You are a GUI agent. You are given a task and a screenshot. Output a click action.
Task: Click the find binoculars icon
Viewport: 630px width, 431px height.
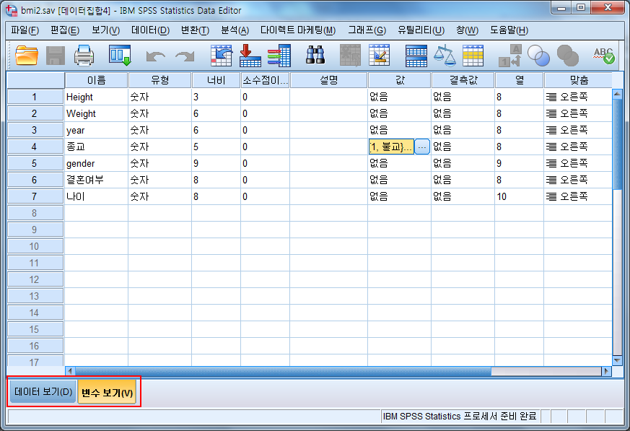[x=315, y=55]
